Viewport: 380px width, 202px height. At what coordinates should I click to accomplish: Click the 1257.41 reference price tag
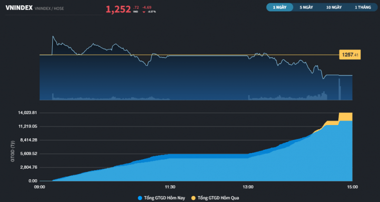(x=349, y=55)
